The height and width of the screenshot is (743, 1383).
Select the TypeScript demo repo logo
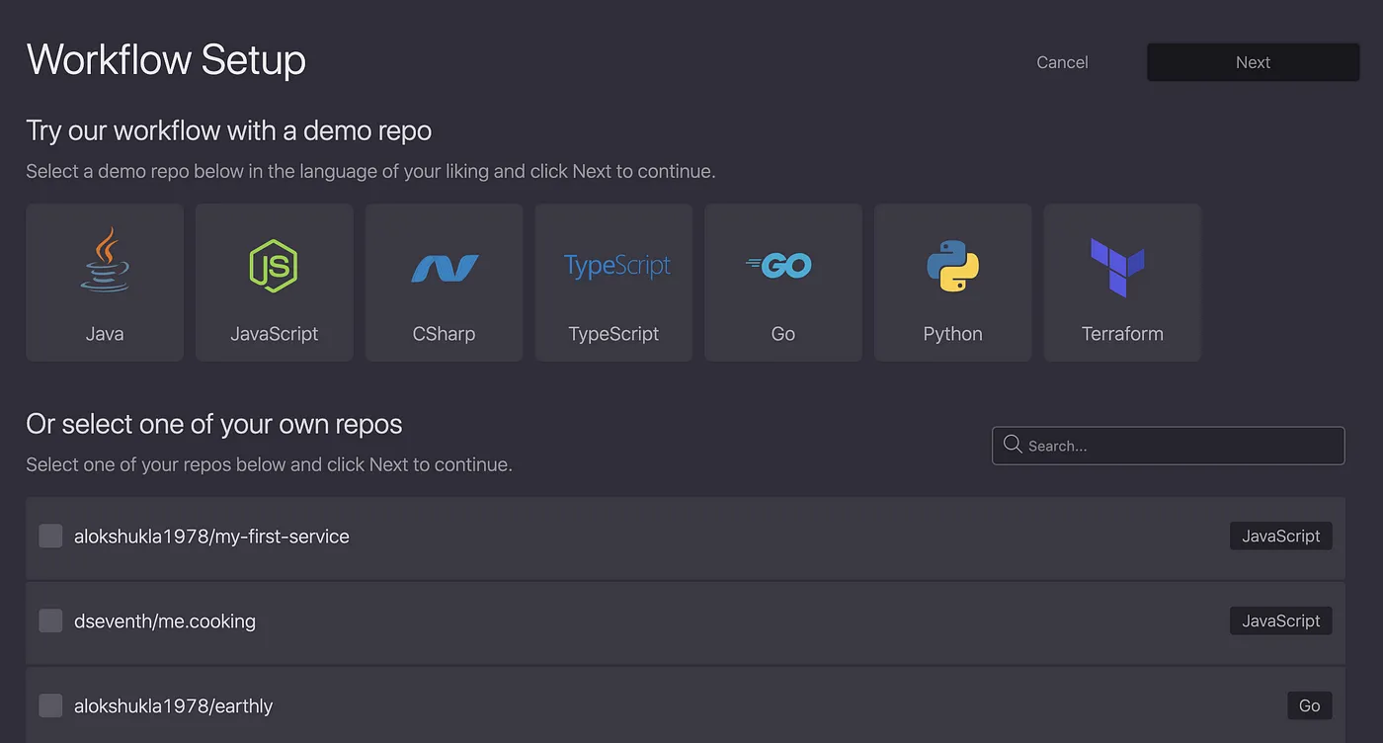point(617,266)
